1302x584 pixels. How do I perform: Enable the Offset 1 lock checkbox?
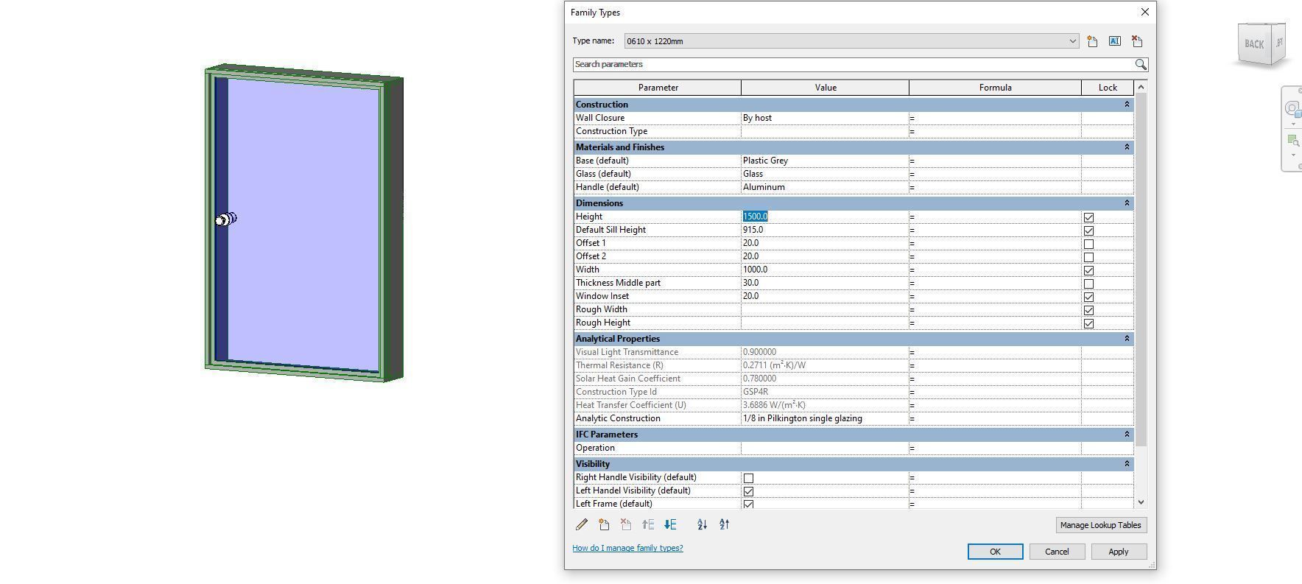(1088, 244)
